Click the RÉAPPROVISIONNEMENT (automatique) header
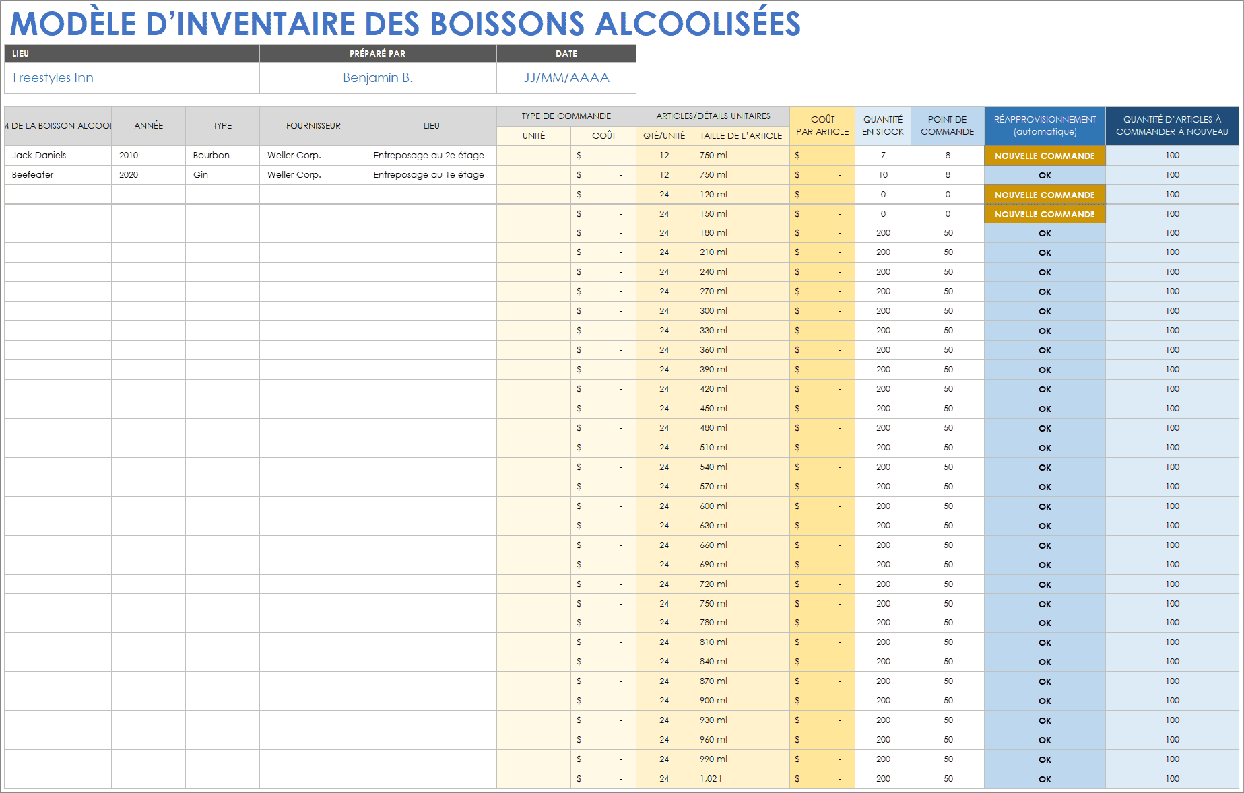The width and height of the screenshot is (1244, 793). click(1045, 126)
